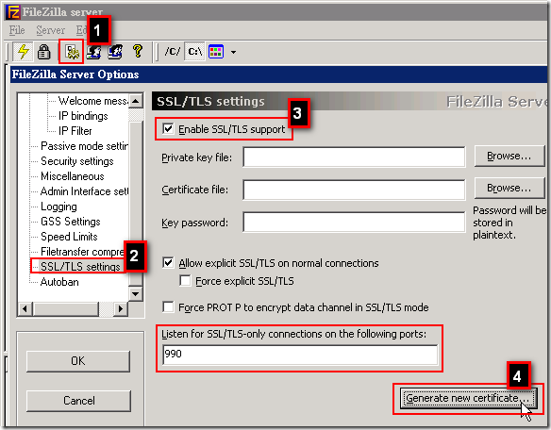551x430 pixels.
Task: Open dropdown arrow beside grid icon
Action: point(233,53)
